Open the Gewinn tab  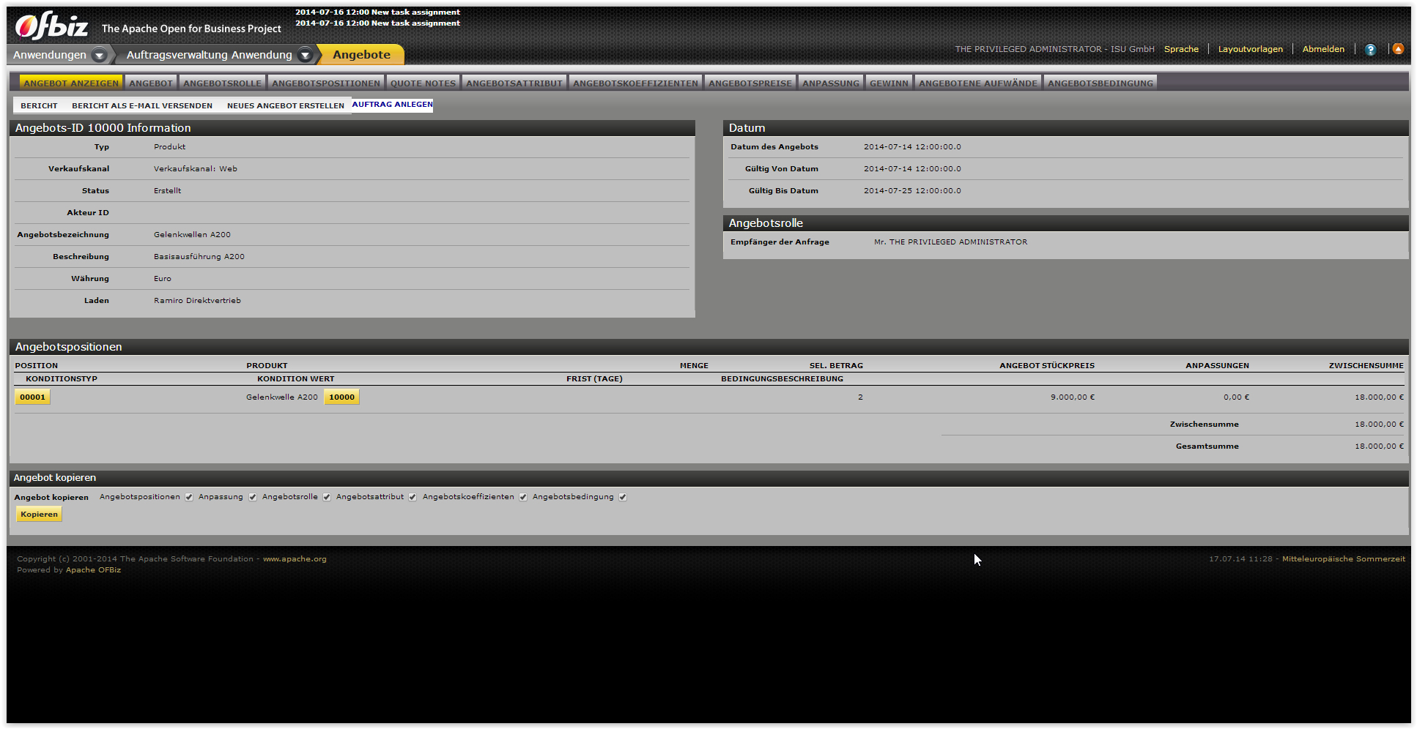[889, 83]
